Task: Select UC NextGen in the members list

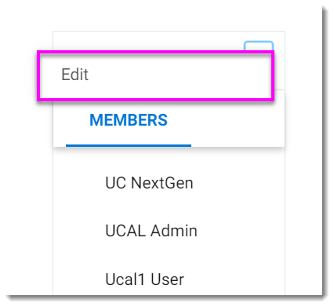Action: click(x=149, y=183)
